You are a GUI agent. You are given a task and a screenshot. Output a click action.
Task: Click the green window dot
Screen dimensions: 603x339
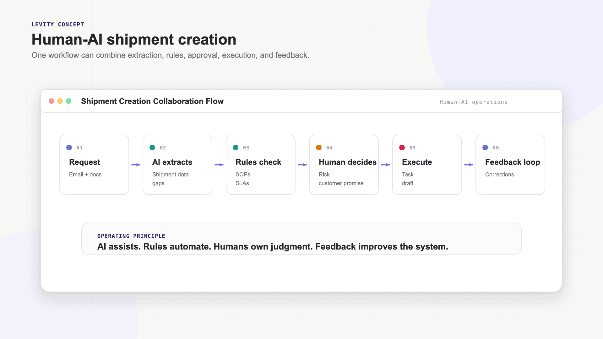[x=68, y=101]
